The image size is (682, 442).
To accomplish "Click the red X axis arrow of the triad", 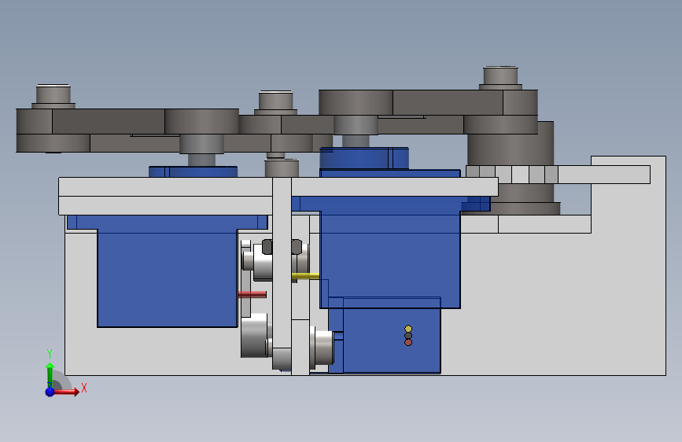I will [67, 392].
